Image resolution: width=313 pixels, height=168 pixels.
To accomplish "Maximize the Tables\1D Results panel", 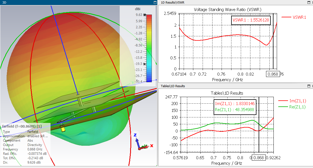I will (x=309, y=86).
